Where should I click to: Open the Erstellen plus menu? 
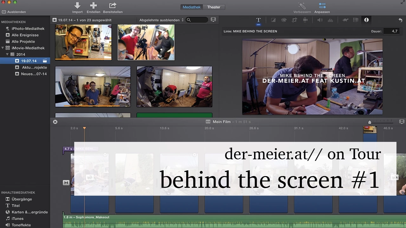point(93,5)
